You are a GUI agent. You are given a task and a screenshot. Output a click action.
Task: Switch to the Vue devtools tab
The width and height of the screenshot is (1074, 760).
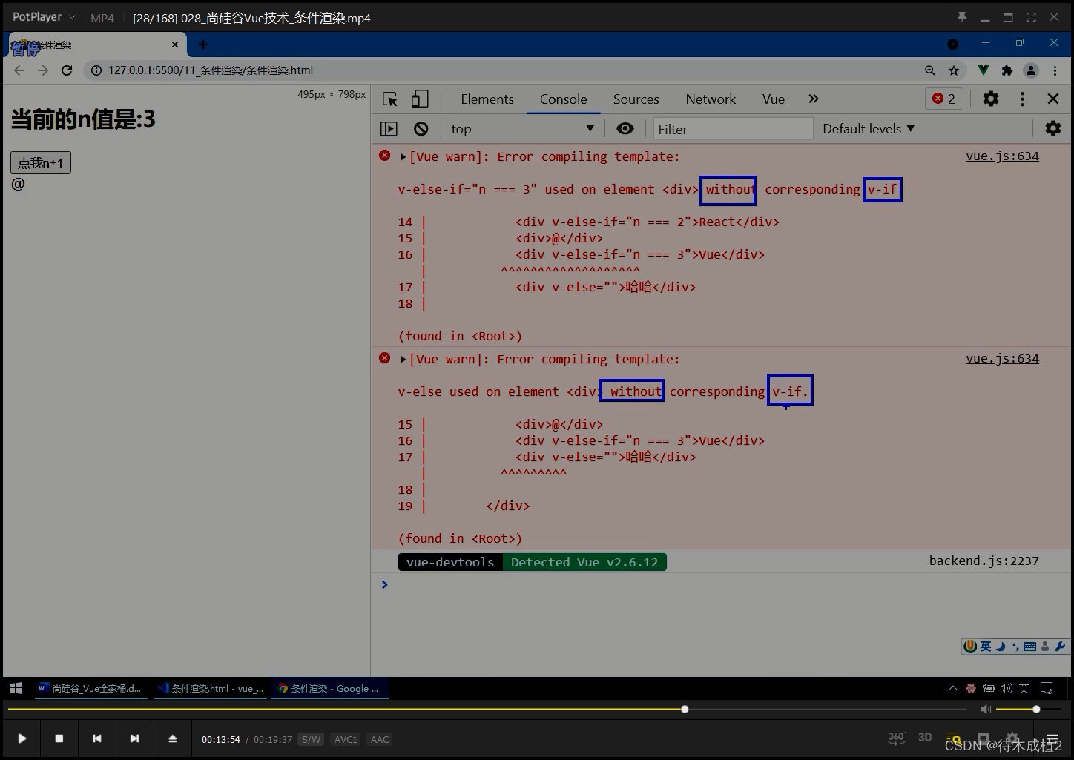[774, 99]
